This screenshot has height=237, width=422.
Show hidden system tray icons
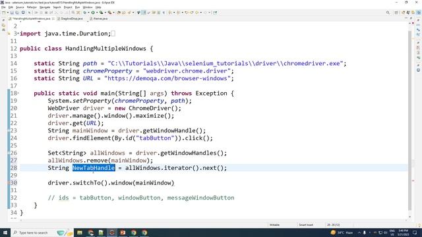(359, 232)
